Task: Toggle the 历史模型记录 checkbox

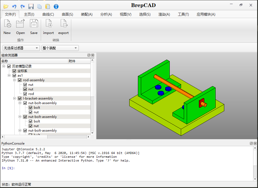Action: (x=9, y=66)
